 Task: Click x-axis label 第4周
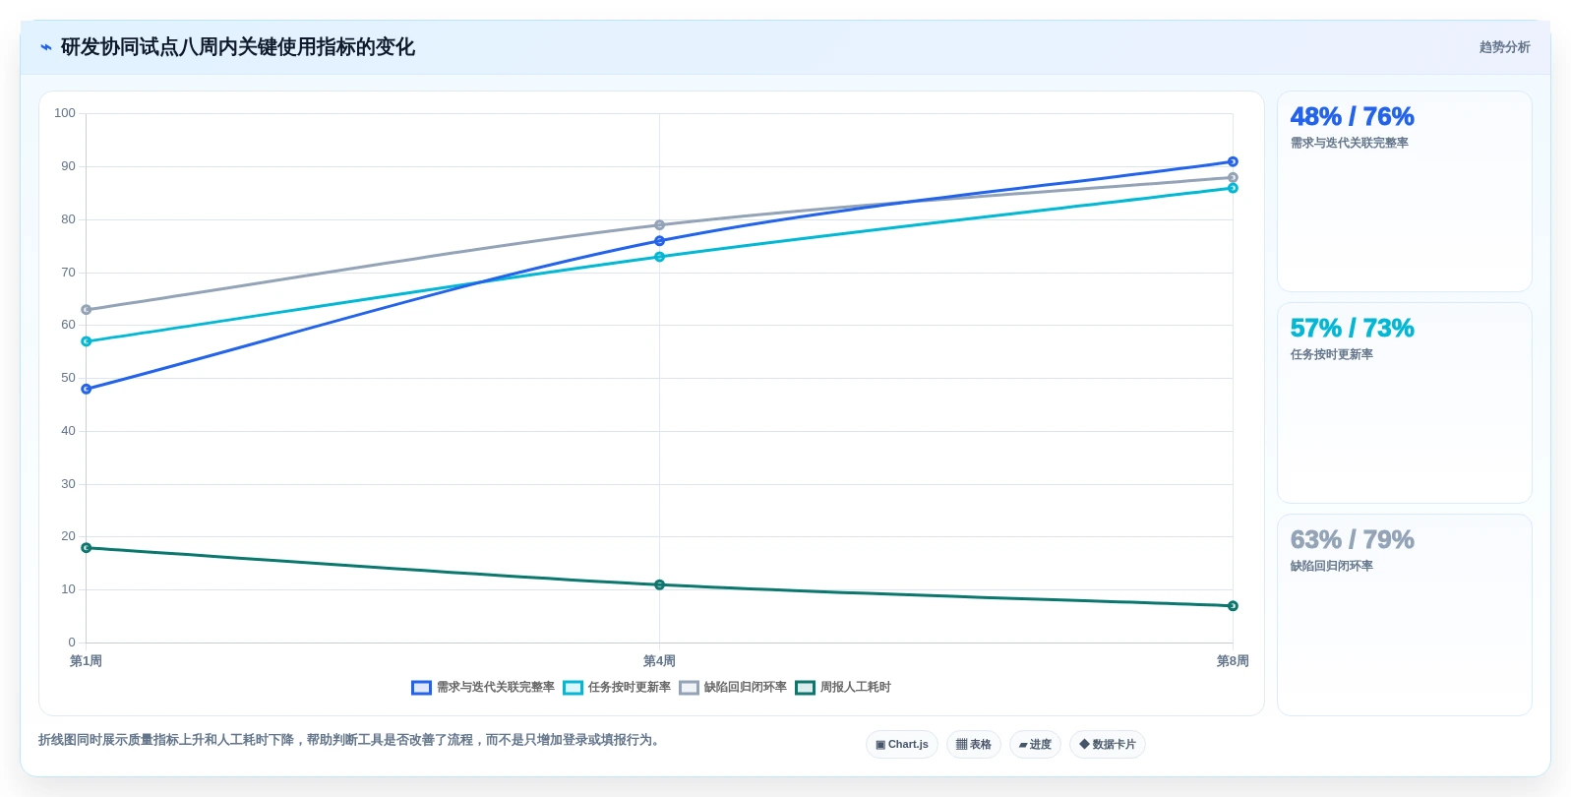[x=659, y=661]
